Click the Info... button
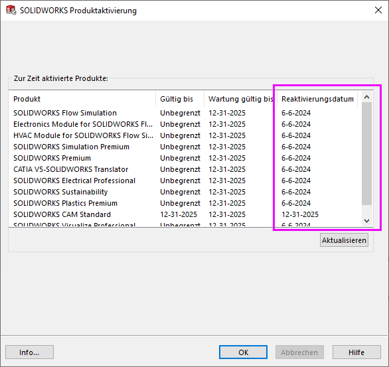The width and height of the screenshot is (389, 367). tap(29, 352)
